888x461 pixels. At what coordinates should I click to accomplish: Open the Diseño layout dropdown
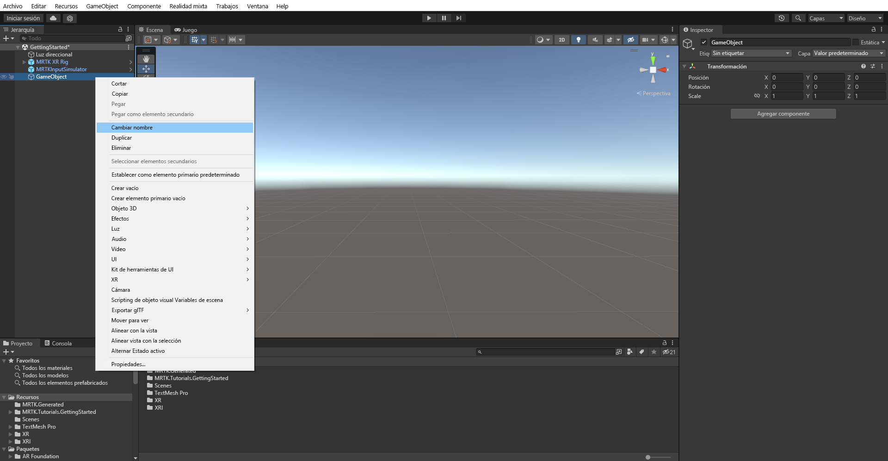[865, 18]
